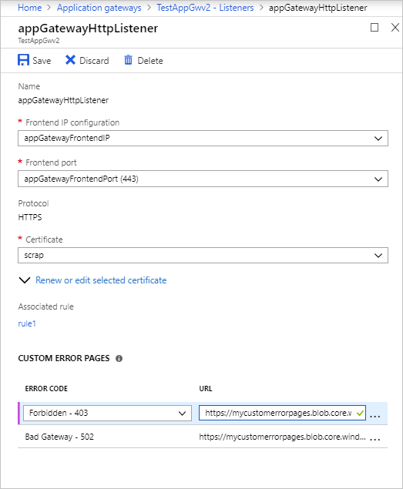The height and width of the screenshot is (489, 403).
Task: Click the ERROR CODE column header
Action: pos(46,389)
